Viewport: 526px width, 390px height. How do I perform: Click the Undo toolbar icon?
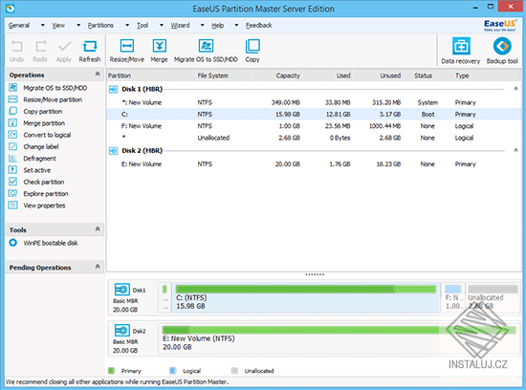(x=16, y=51)
